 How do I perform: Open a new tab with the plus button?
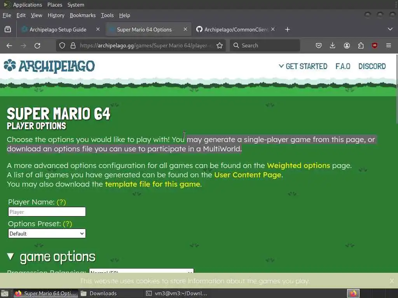click(x=287, y=29)
